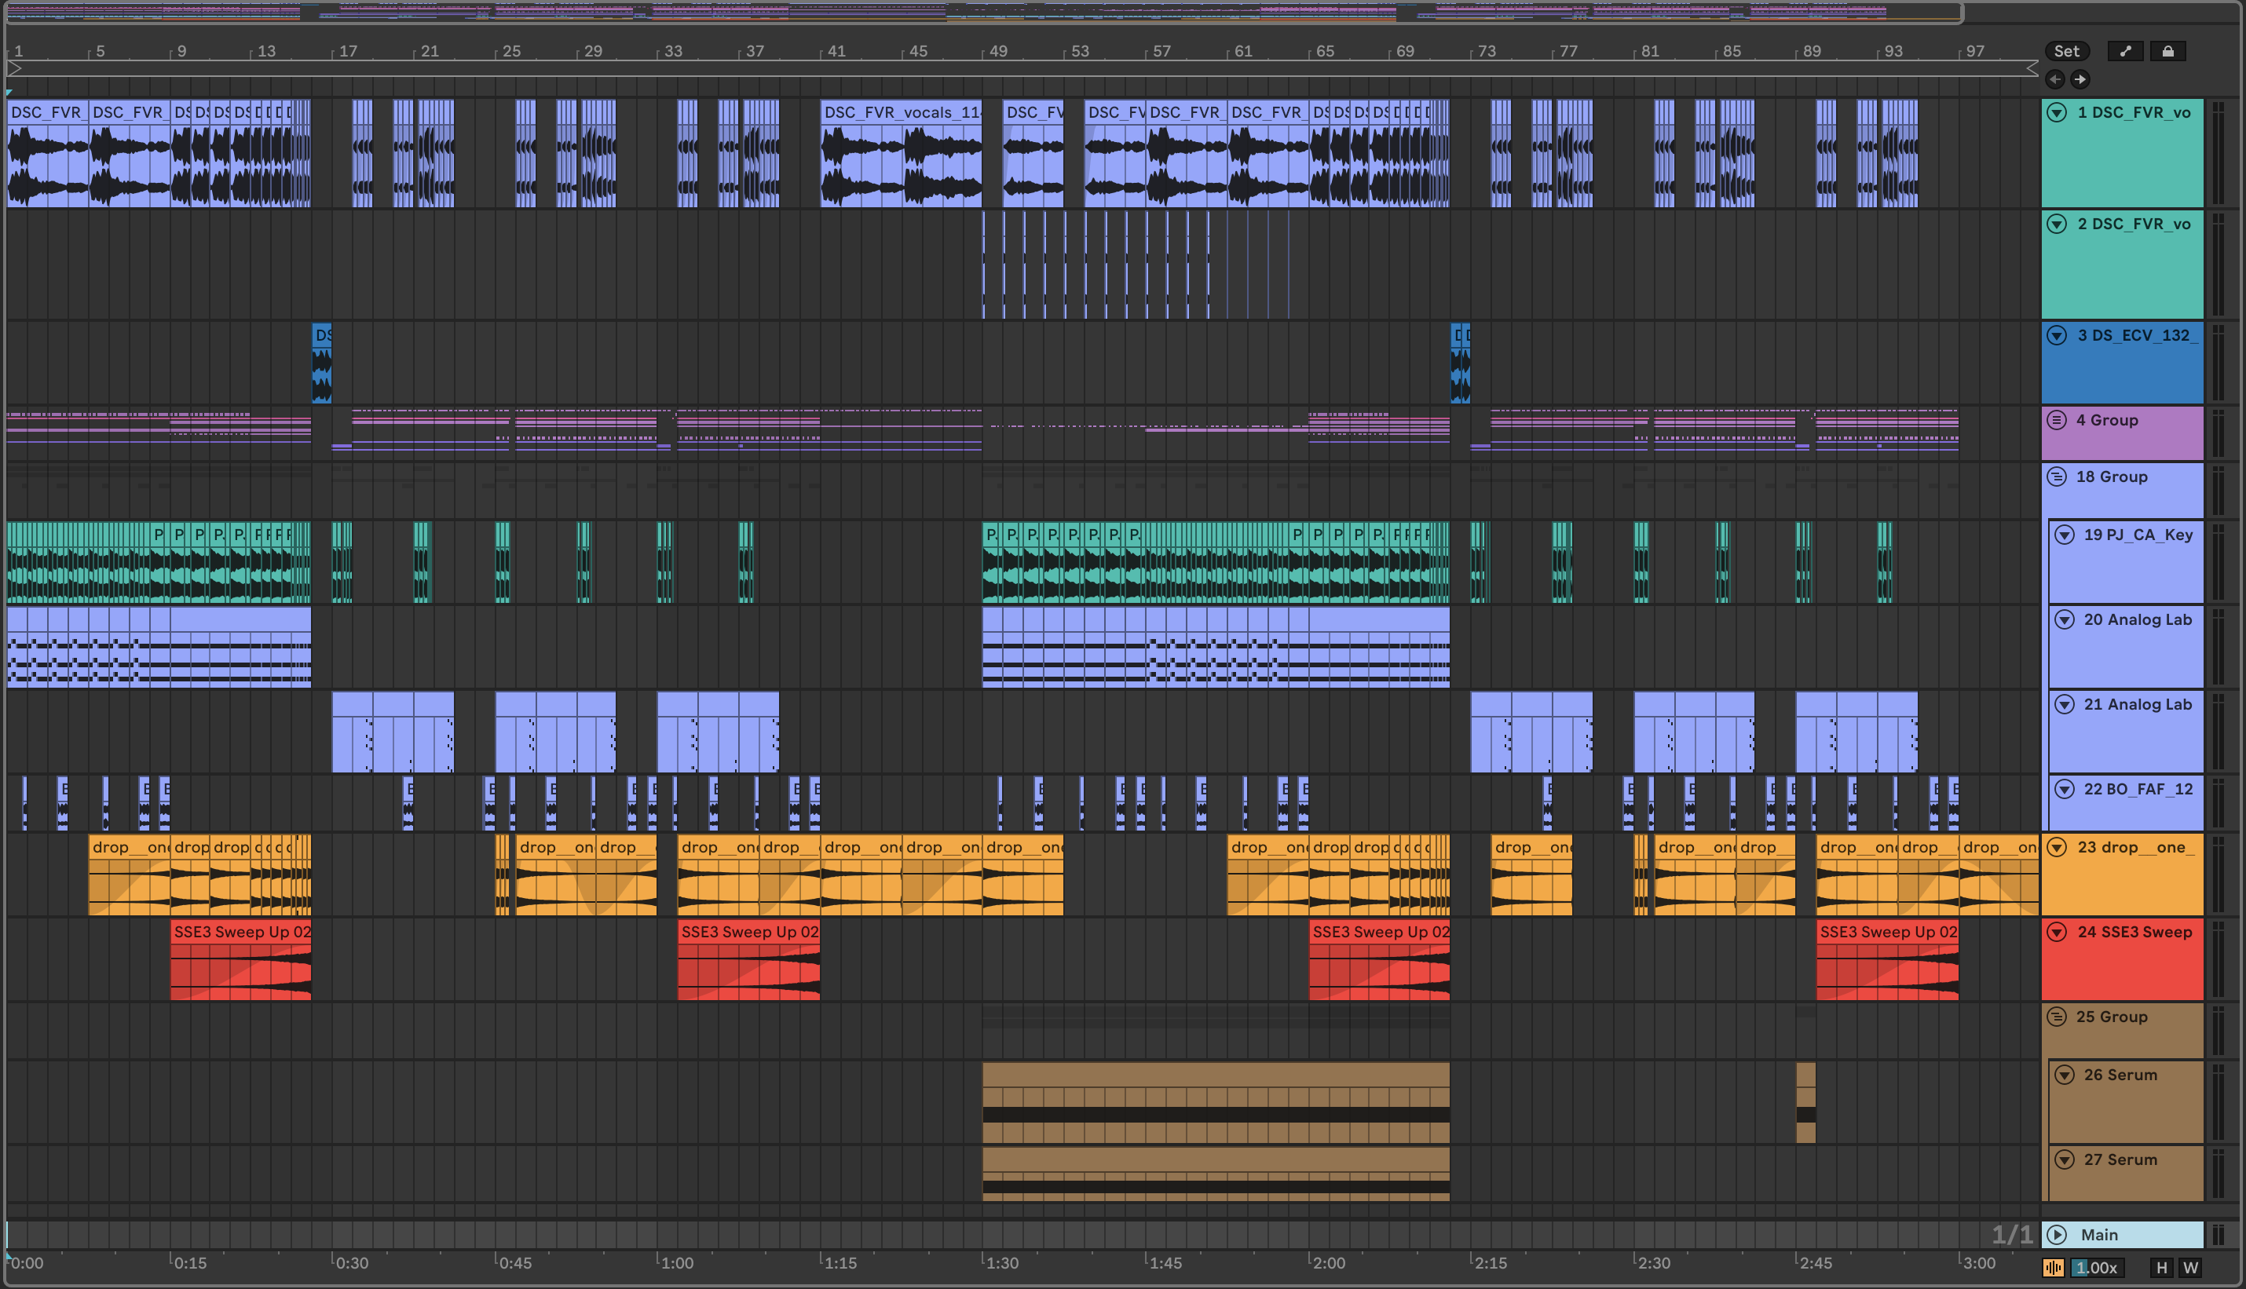Collapse 23 drop__one track fold arrow
This screenshot has height=1289, width=2246.
(x=2057, y=847)
